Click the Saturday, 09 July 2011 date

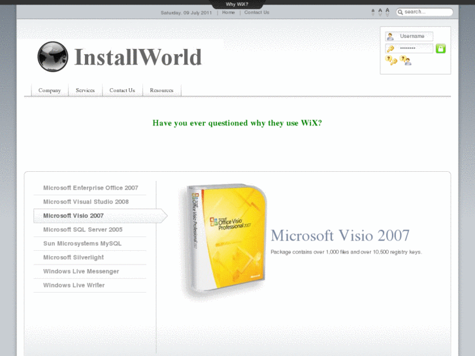click(186, 12)
